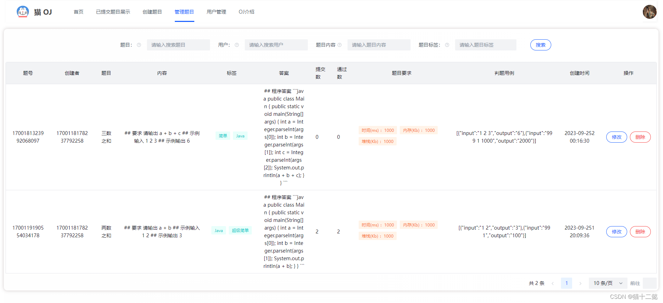Click the judge case cell containing output 2000
Image resolution: width=663 pixels, height=303 pixels.
coord(504,137)
